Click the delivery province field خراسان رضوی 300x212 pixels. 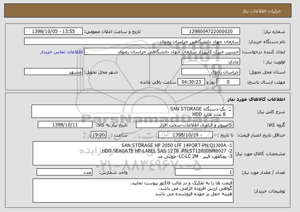pos(211,72)
